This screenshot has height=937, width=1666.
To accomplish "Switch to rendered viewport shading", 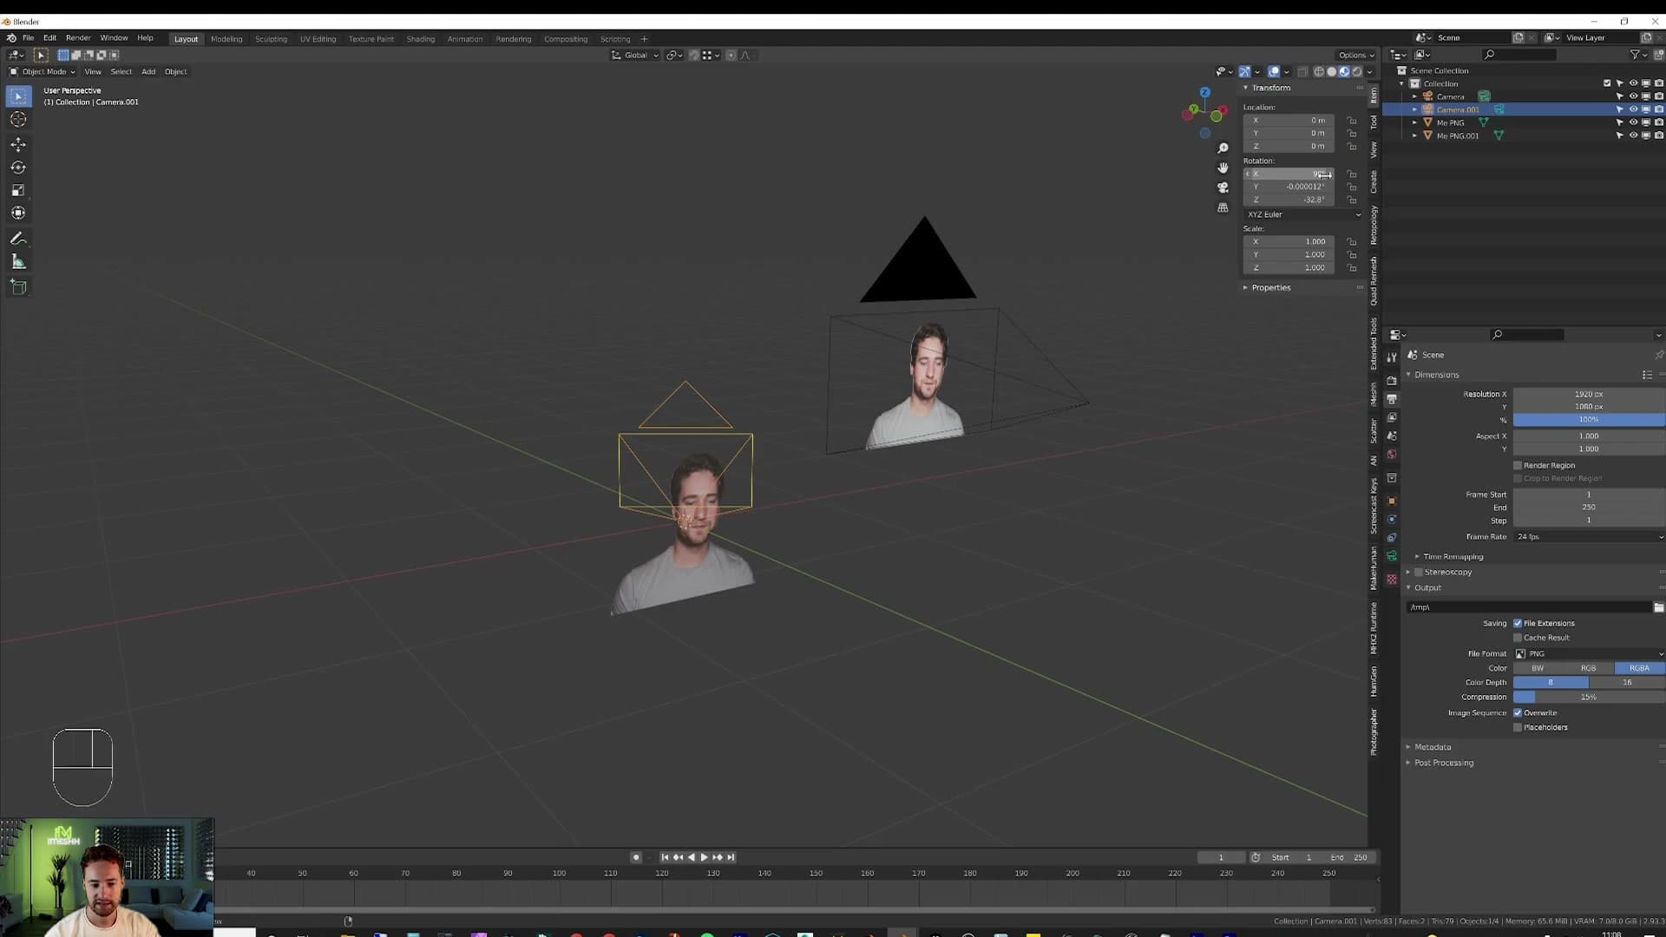I will (1356, 72).
